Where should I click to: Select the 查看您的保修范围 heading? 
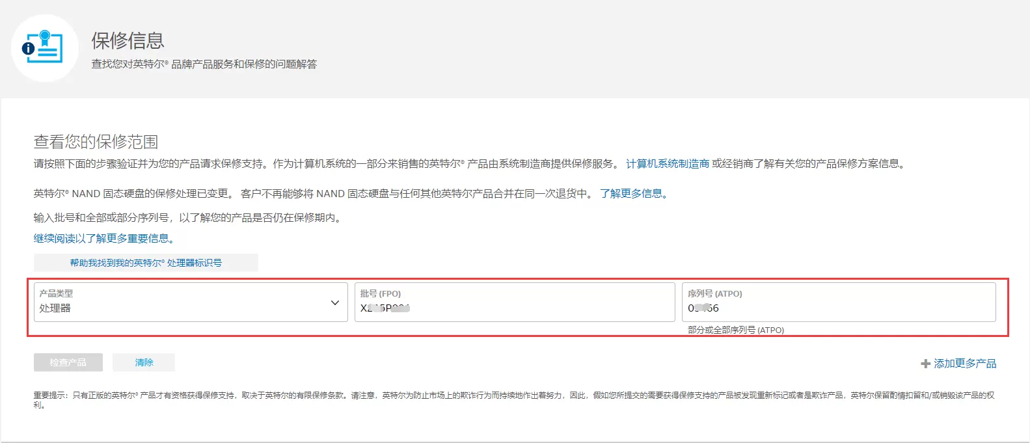96,142
